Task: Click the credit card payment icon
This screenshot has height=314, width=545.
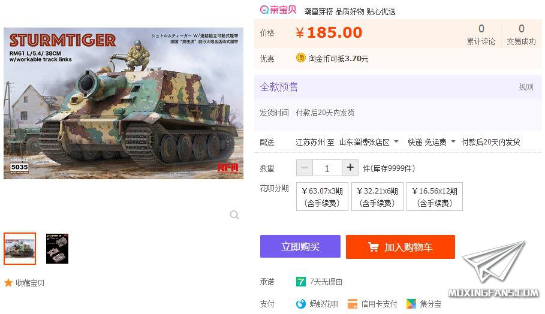Action: point(353,304)
